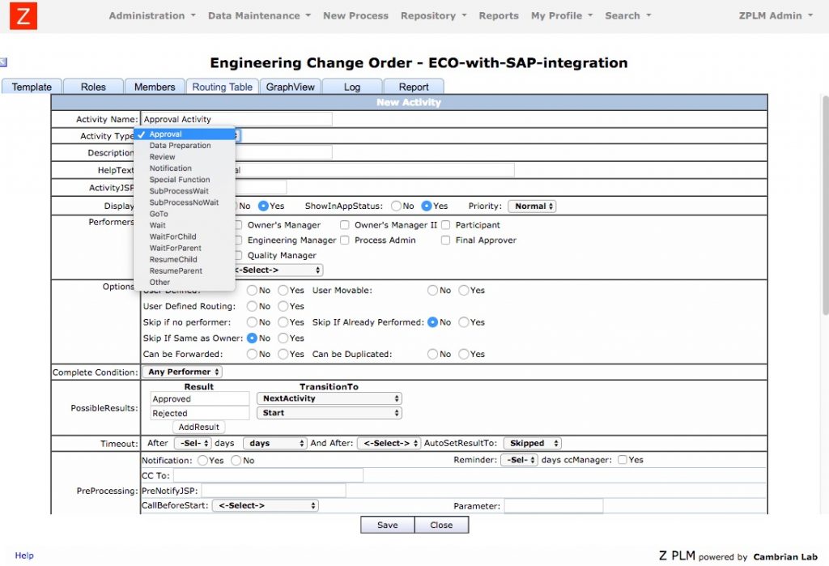Screen dimensions: 829x566
Task: Expand the CallBeforeStart select dropdown
Action: coord(265,504)
